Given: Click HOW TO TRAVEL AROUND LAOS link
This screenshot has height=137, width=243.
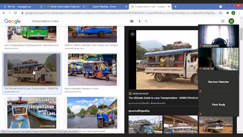Looking at the screenshot, I should pyautogui.click(x=92, y=45).
